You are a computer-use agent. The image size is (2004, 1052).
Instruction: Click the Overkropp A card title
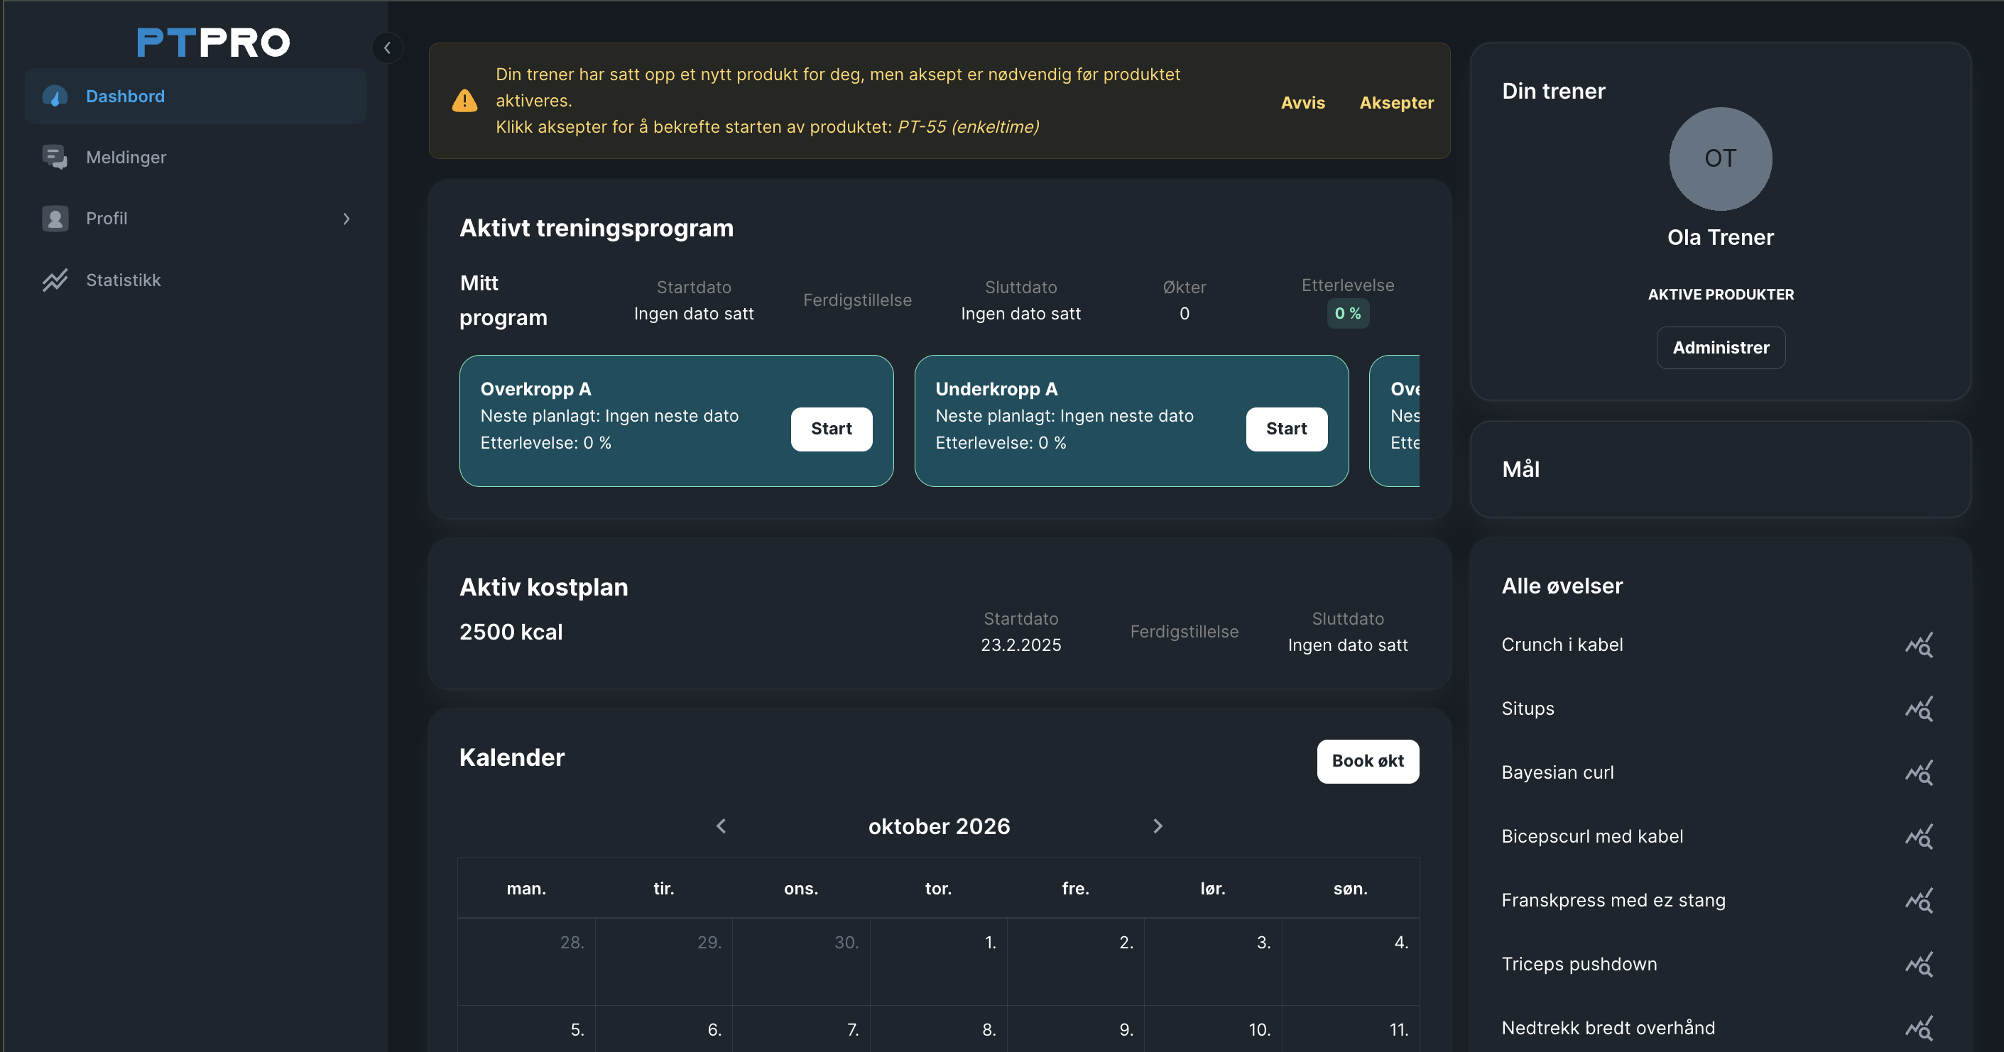coord(535,389)
